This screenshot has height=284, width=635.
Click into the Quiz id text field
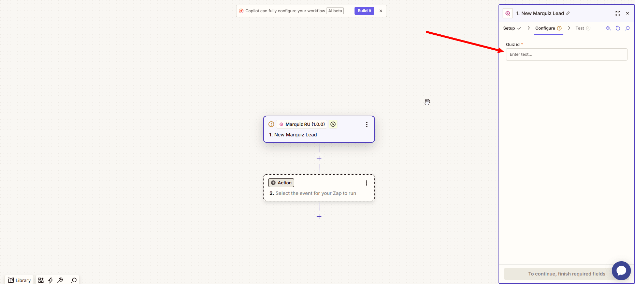coord(566,54)
